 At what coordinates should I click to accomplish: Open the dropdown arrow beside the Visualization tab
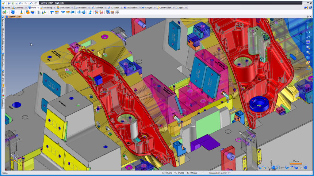click(140, 8)
